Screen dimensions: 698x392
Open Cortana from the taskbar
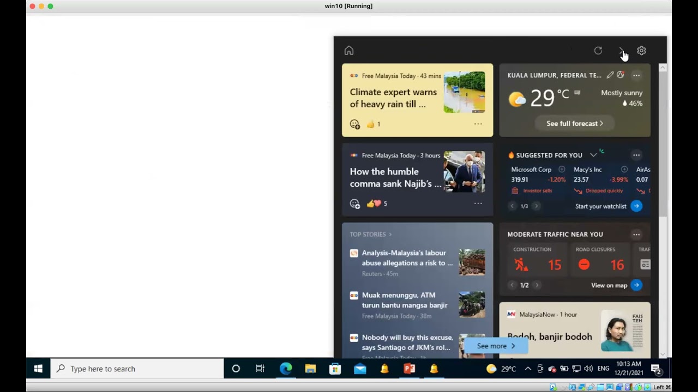236,369
